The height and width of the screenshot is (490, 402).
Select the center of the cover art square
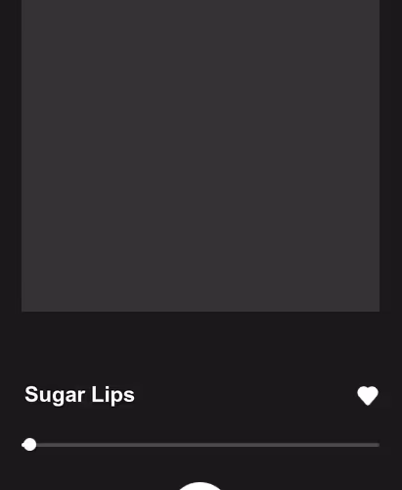[201, 156]
